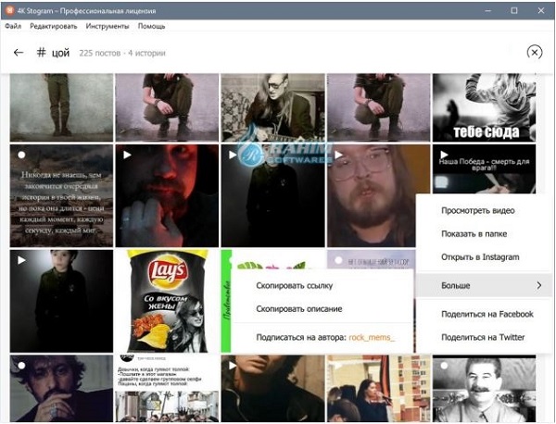This screenshot has height=424, width=556.
Task: Play video of red-lit man with hand on chin
Action: [168, 195]
